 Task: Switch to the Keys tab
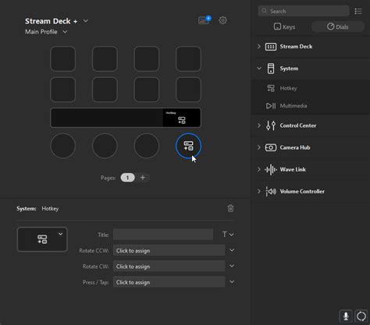285,26
